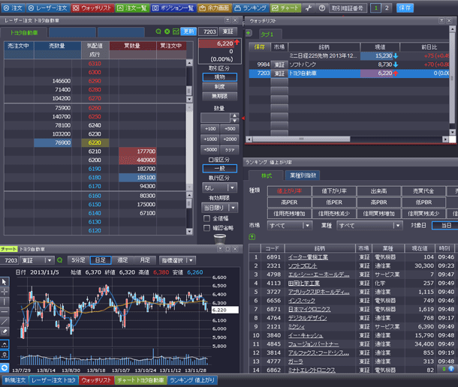Viewport: 458px width, 387px height.
Task: Click the green search icon in laser order panel
Action: (x=158, y=31)
